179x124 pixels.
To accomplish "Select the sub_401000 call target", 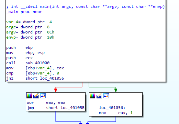I will click(x=37, y=63).
